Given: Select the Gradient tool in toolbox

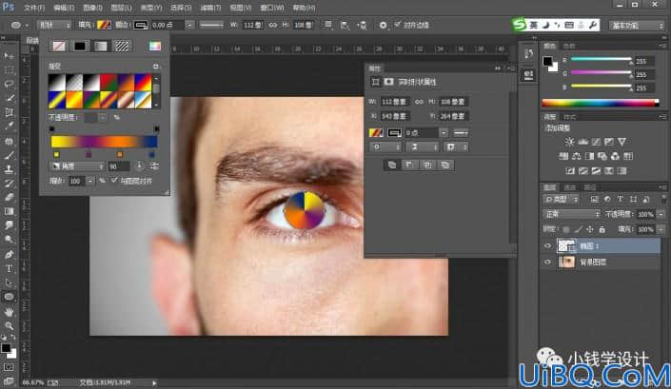Looking at the screenshot, I should tap(9, 211).
